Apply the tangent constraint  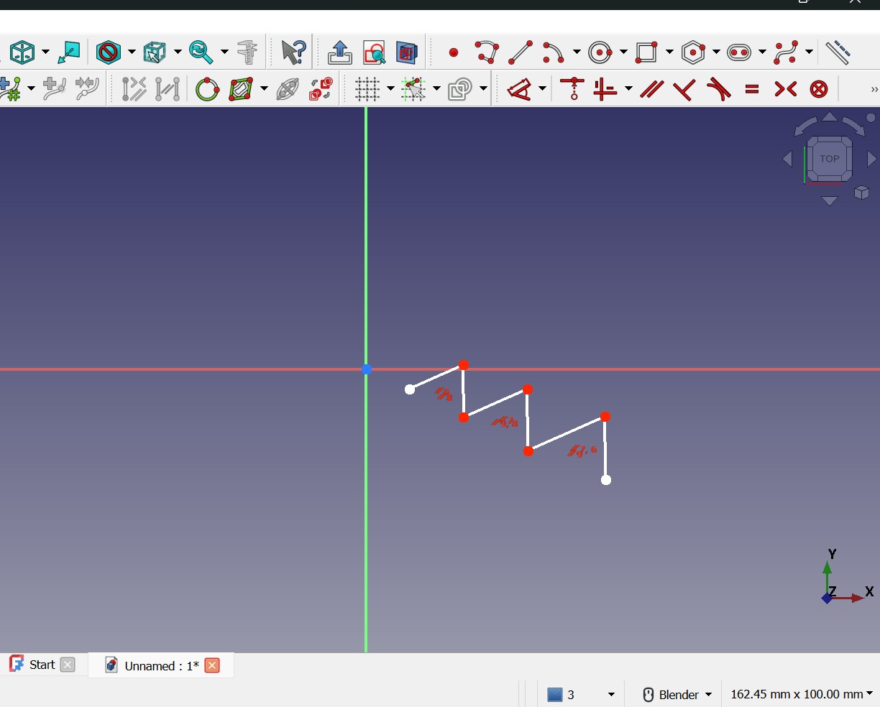[x=719, y=89]
